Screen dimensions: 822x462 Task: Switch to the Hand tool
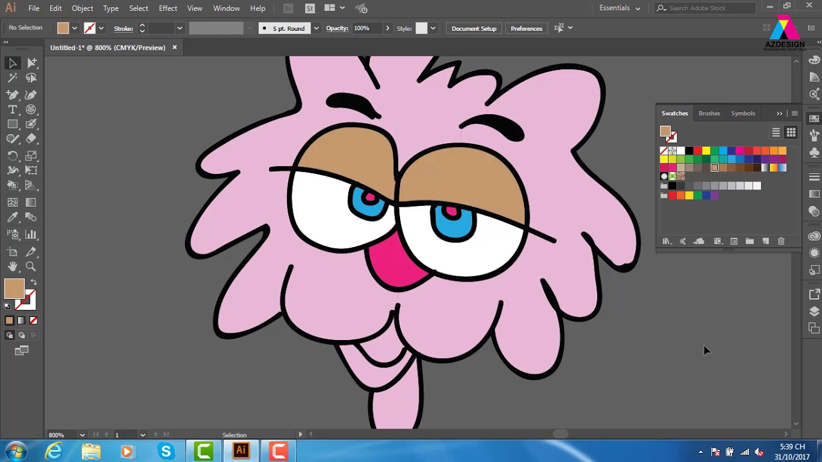13,266
